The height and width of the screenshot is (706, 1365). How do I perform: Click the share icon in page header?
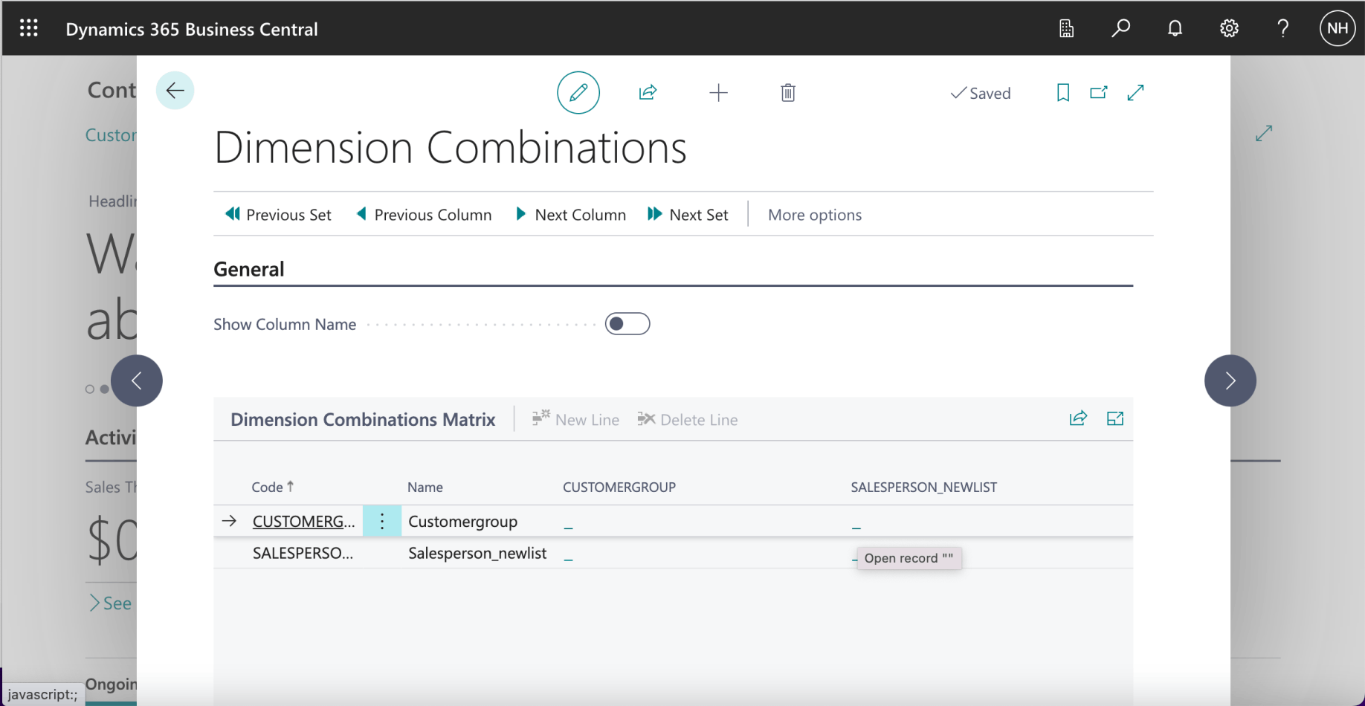coord(648,93)
